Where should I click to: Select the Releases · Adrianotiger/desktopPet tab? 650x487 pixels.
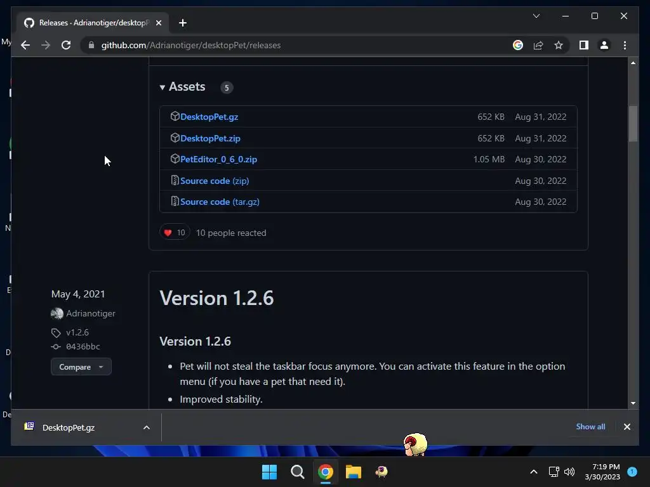pyautogui.click(x=94, y=23)
